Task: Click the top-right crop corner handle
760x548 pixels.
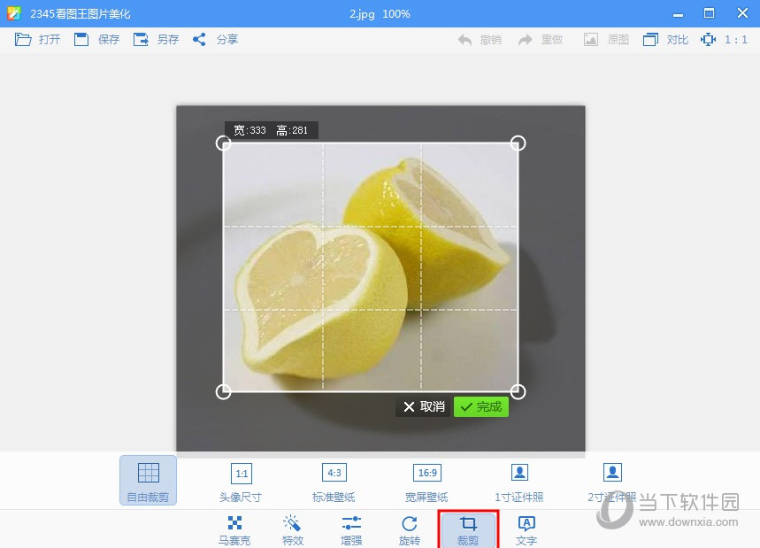Action: (518, 143)
